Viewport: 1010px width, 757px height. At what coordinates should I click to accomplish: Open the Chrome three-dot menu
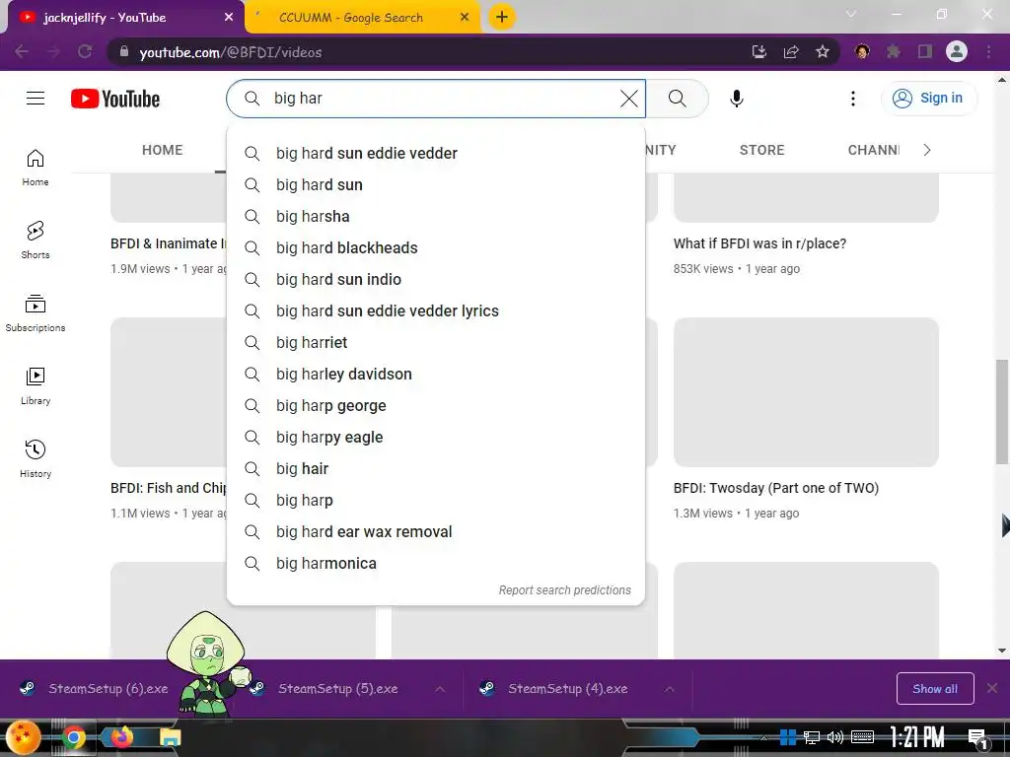988,51
